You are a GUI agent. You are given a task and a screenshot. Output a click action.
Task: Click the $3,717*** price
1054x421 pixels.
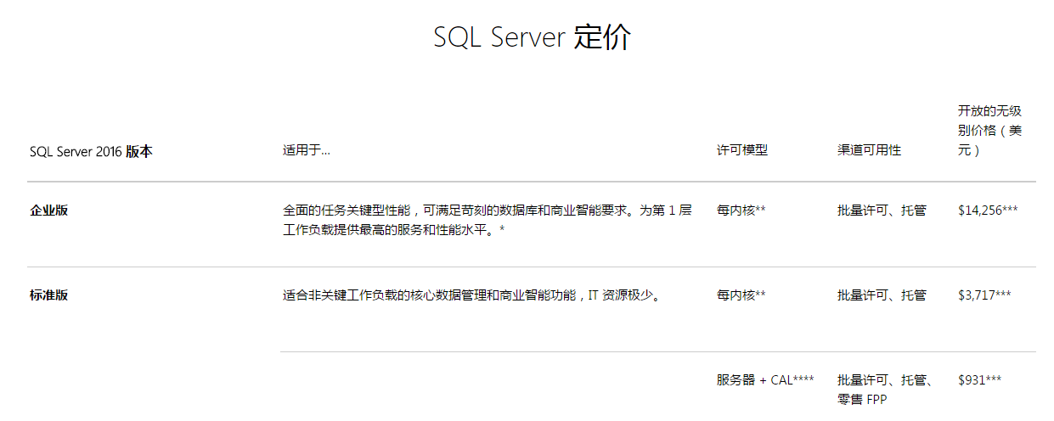tap(984, 295)
